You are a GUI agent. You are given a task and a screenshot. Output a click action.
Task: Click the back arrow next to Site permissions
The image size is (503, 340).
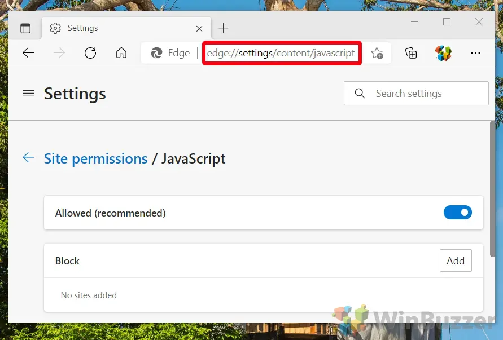[x=28, y=158]
